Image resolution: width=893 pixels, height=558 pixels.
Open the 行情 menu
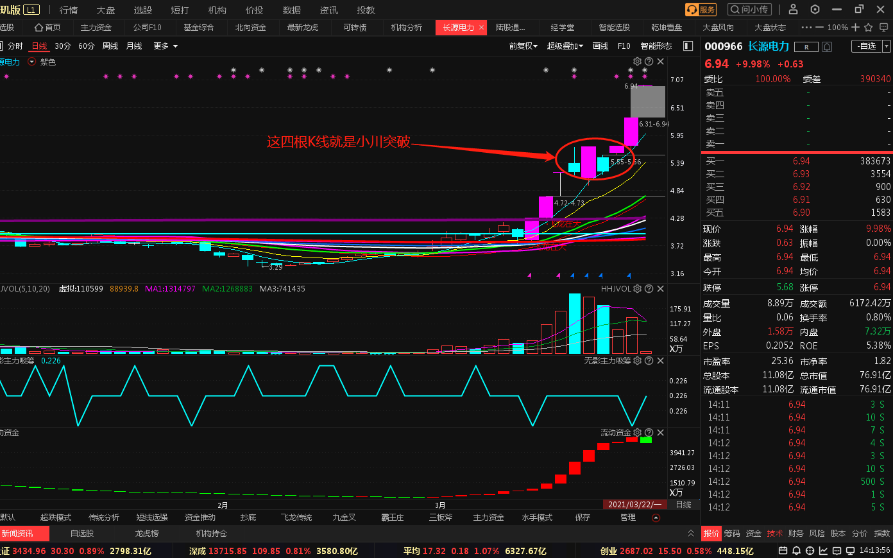(x=69, y=10)
